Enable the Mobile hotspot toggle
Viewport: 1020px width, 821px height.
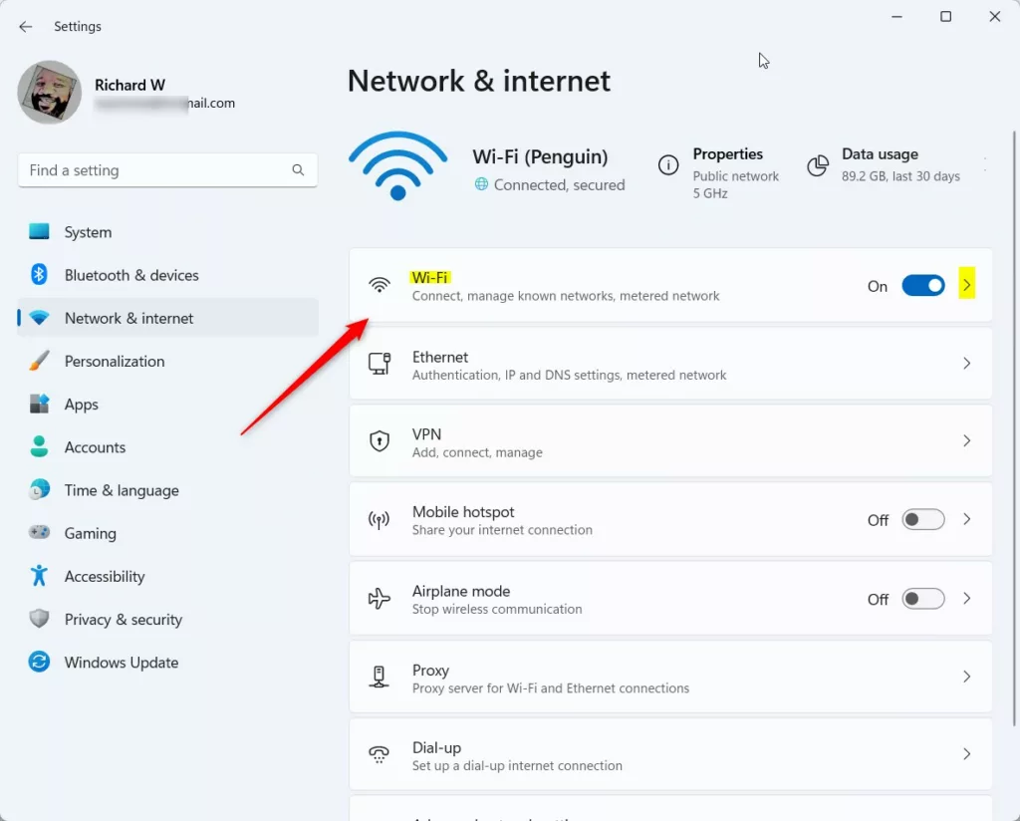pyautogui.click(x=923, y=520)
